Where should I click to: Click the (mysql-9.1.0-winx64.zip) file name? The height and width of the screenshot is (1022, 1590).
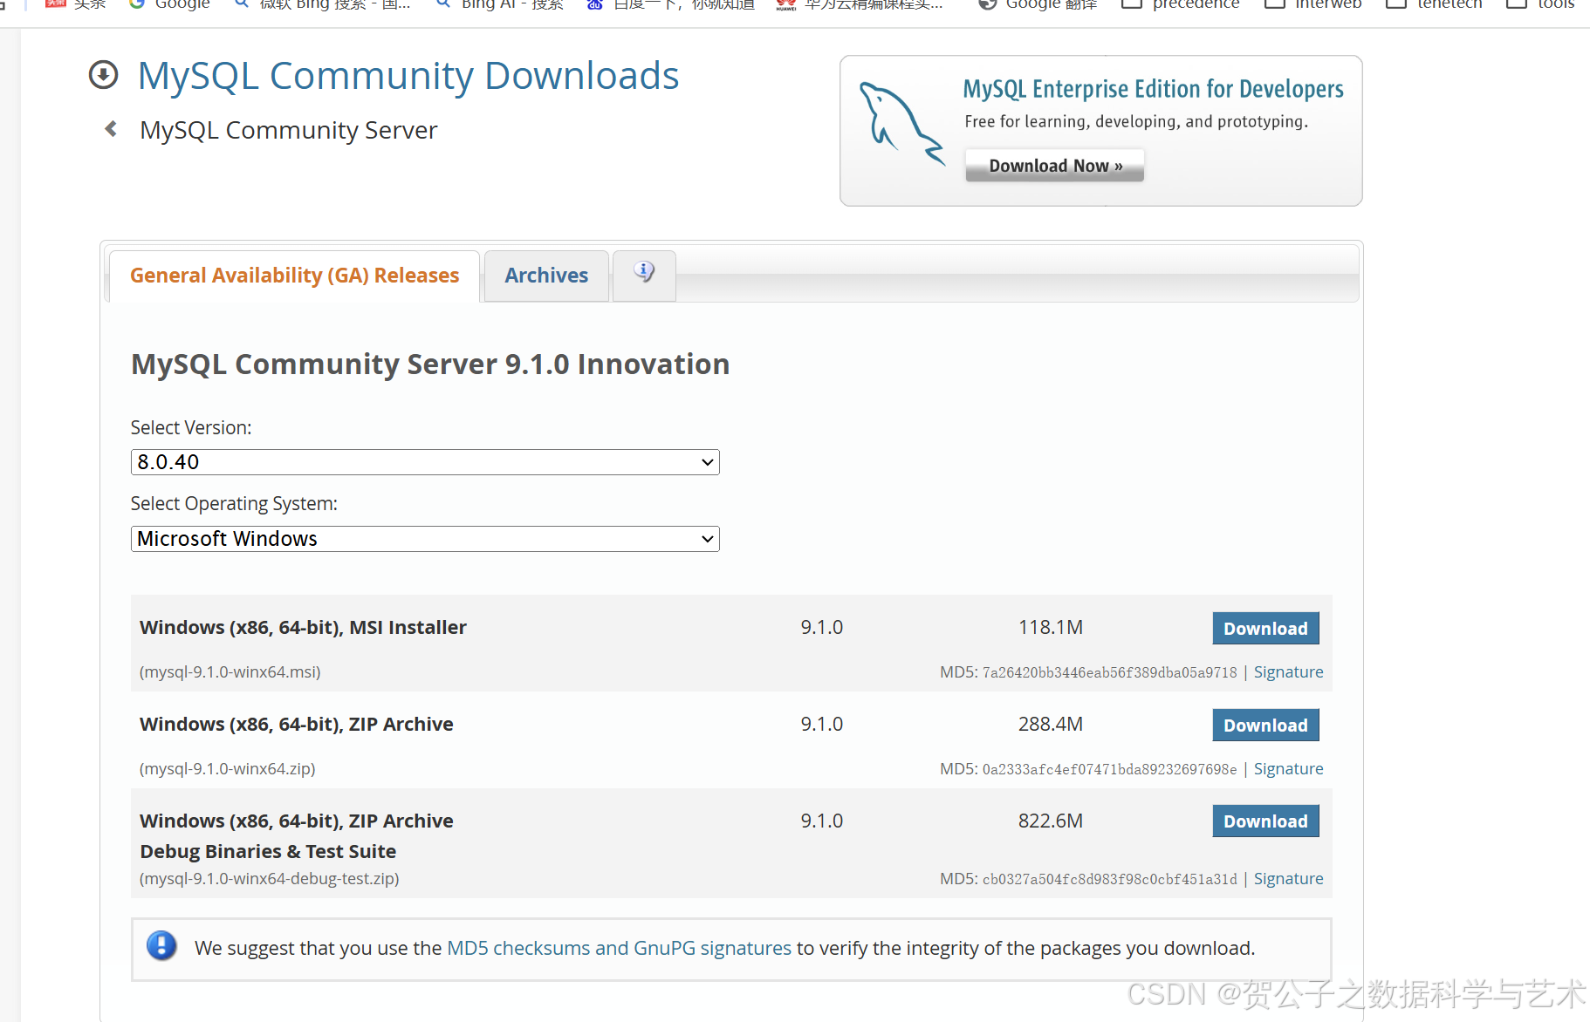[227, 769]
